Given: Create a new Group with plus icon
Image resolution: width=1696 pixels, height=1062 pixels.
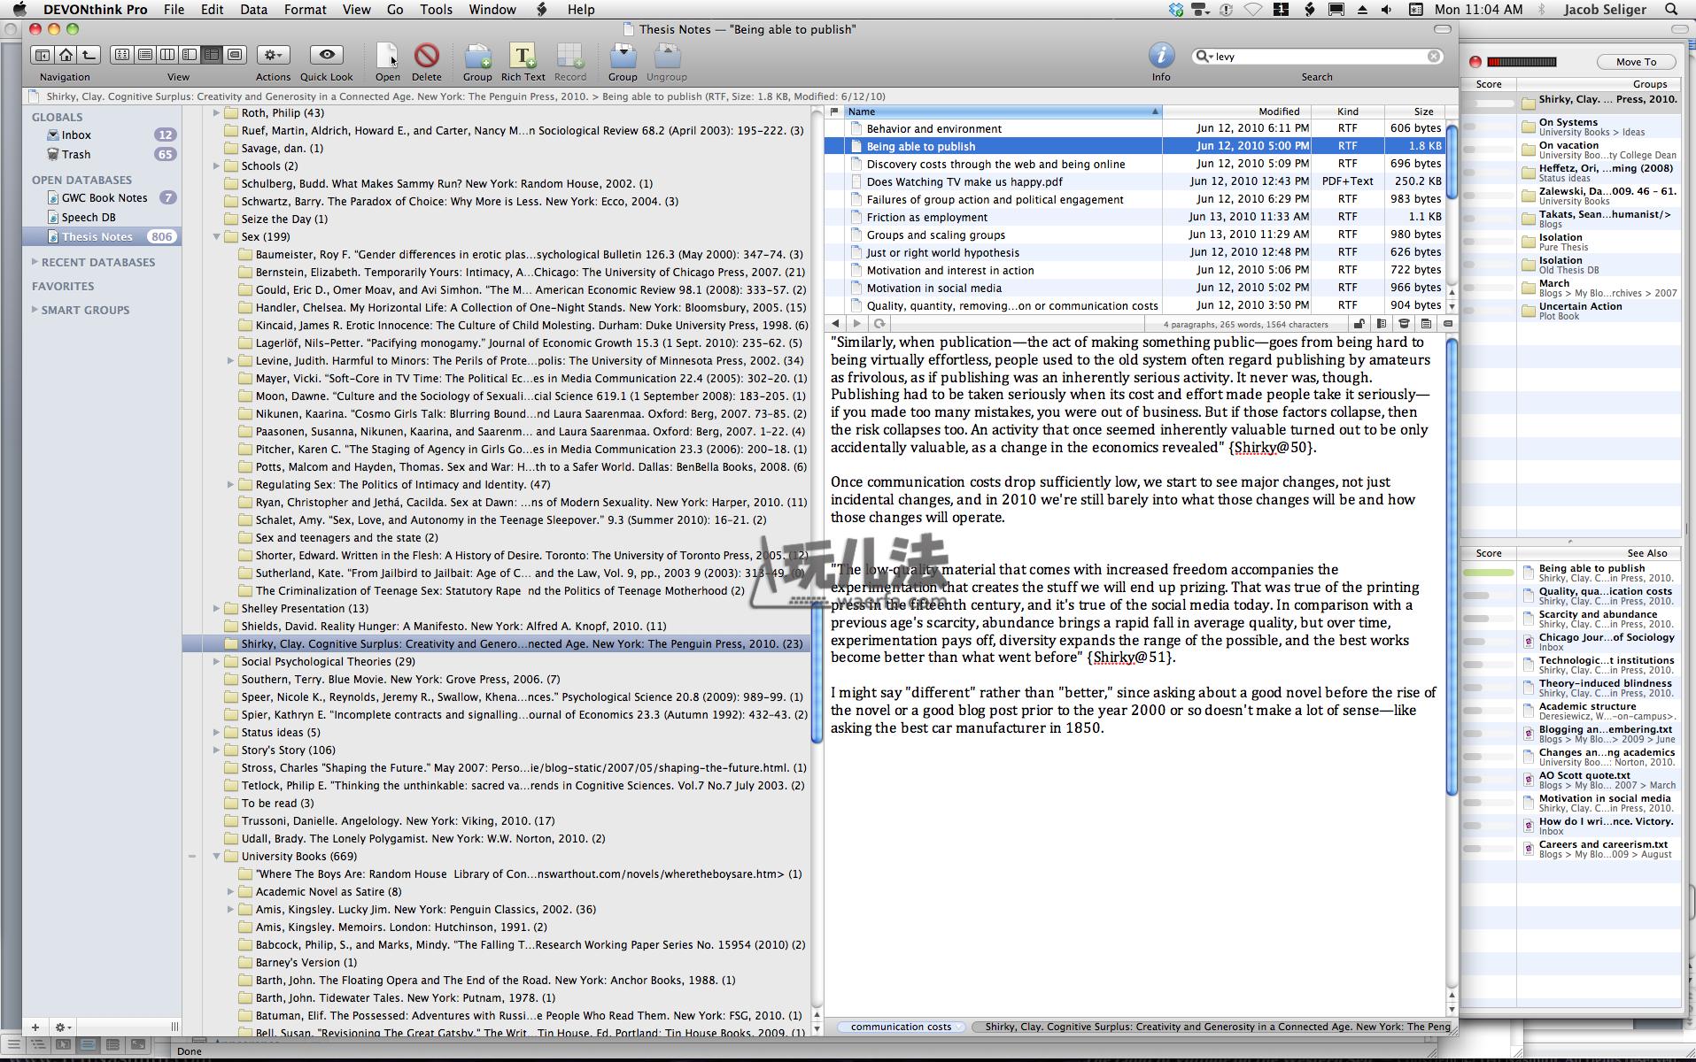Looking at the screenshot, I should (477, 56).
